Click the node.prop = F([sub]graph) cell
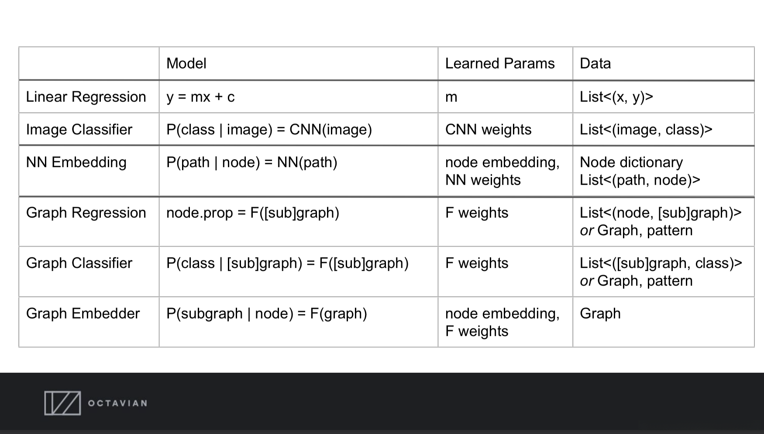Image resolution: width=764 pixels, height=434 pixels. [x=253, y=213]
